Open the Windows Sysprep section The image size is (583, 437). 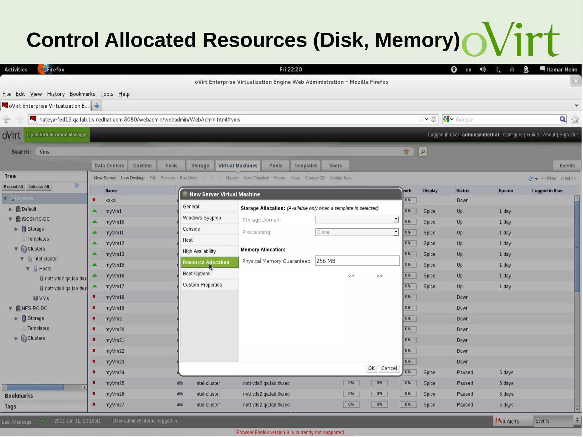pyautogui.click(x=210, y=218)
